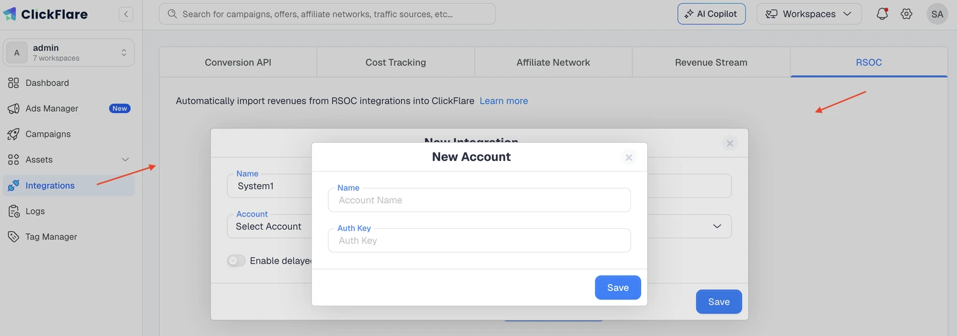Select Integrations in the sidebar
The image size is (957, 336).
69,185
